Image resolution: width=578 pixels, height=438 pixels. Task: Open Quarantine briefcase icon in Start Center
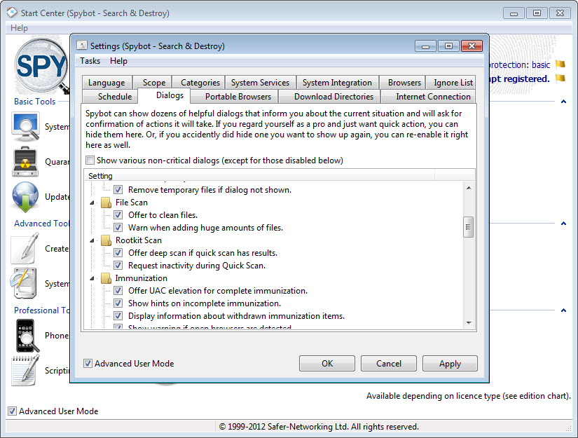pos(25,161)
